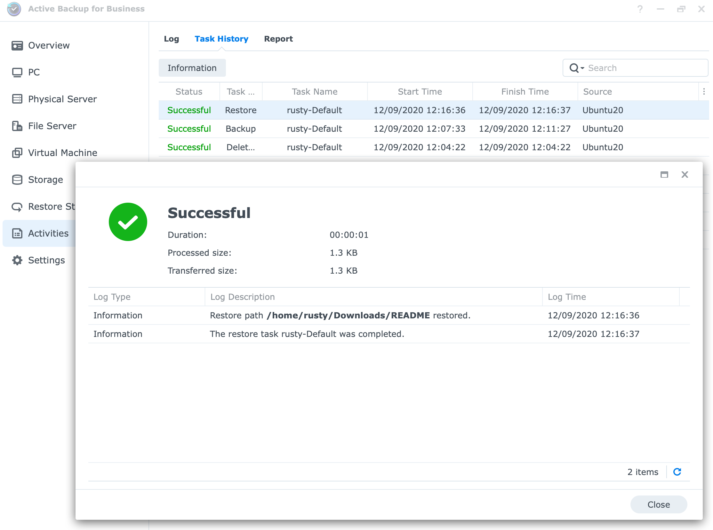Sort by the Status column header
713x530 pixels.
click(189, 91)
